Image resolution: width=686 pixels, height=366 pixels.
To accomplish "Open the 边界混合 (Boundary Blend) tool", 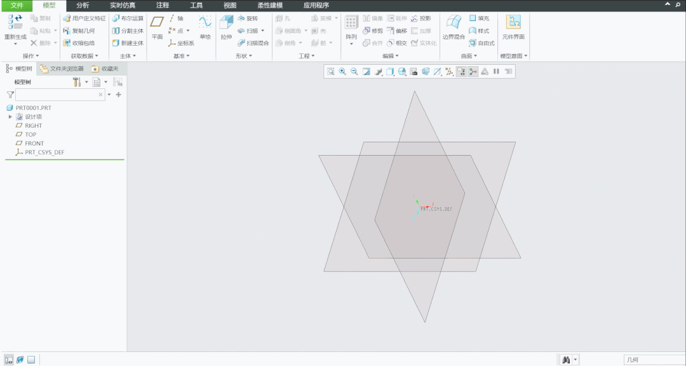I will [x=454, y=28].
